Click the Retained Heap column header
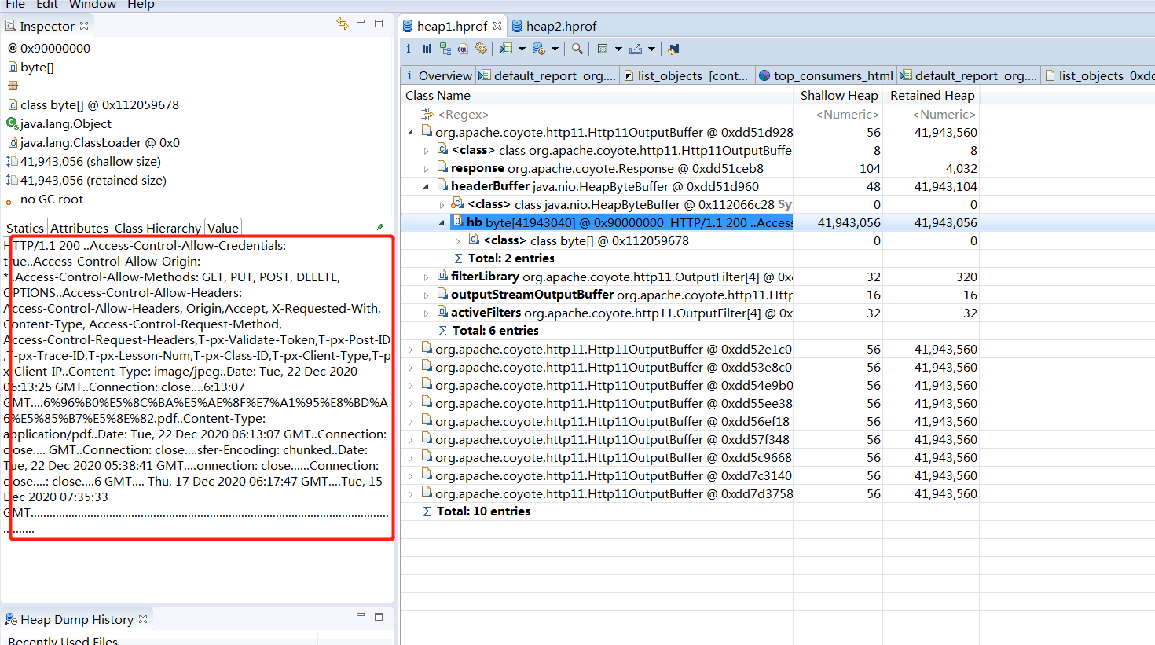 point(932,95)
